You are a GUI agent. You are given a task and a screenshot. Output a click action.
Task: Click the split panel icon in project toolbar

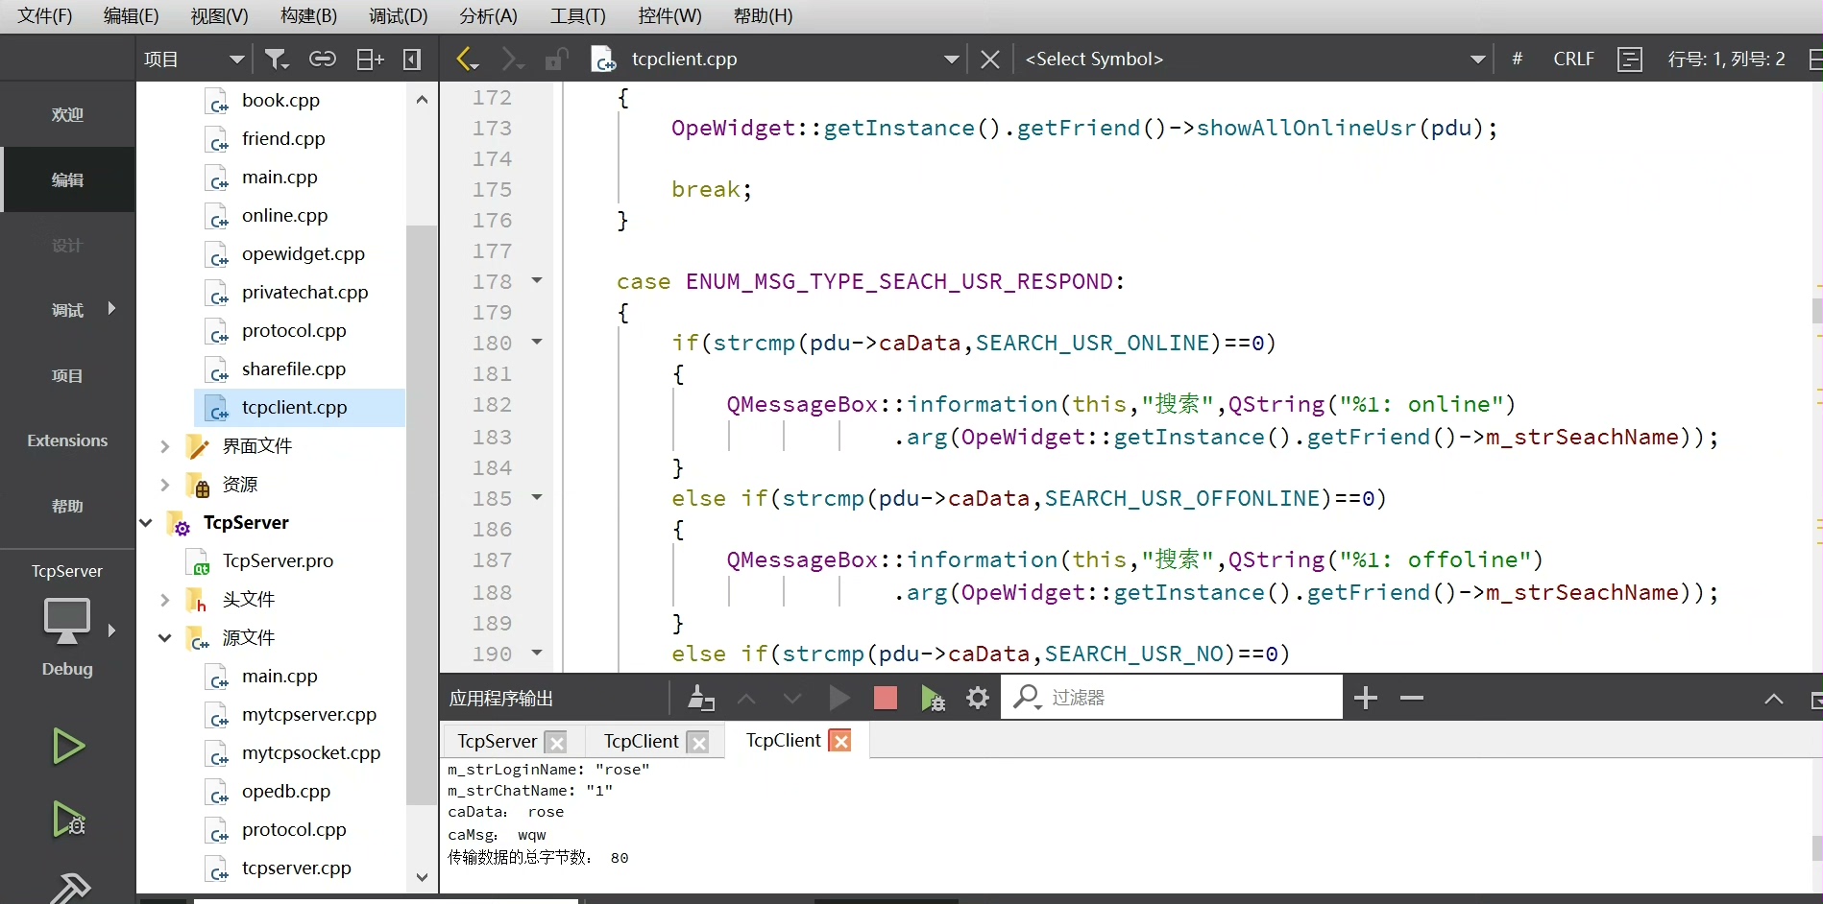[x=370, y=59]
